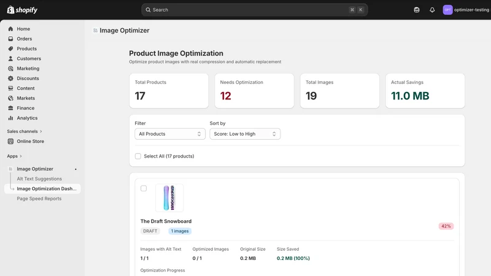Open Marketing in sidebar

(x=28, y=69)
